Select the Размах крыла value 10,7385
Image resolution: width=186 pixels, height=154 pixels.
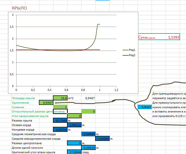[60, 121]
